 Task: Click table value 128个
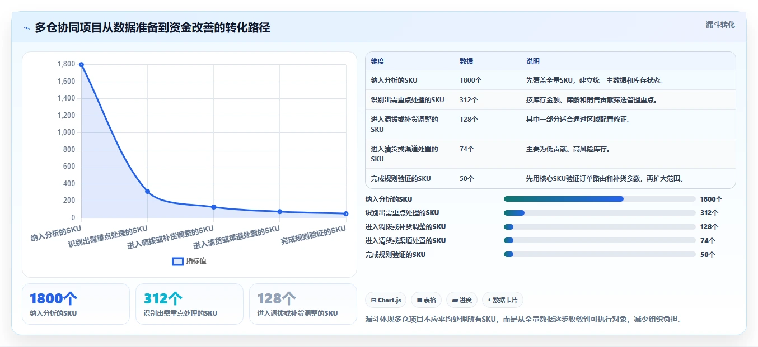click(469, 120)
